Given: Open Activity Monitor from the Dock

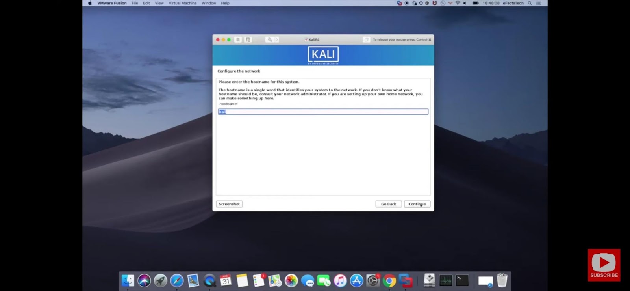Looking at the screenshot, I should pyautogui.click(x=446, y=280).
